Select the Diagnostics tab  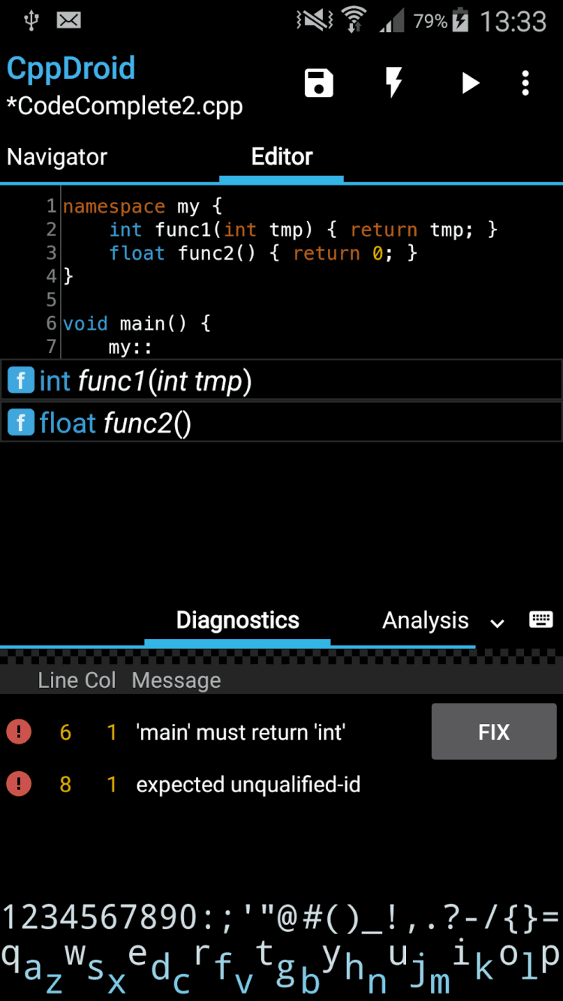[237, 620]
